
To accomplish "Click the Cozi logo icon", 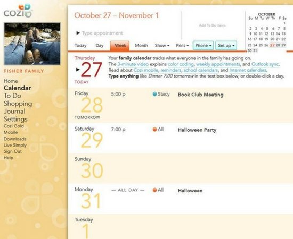I will [18, 11].
